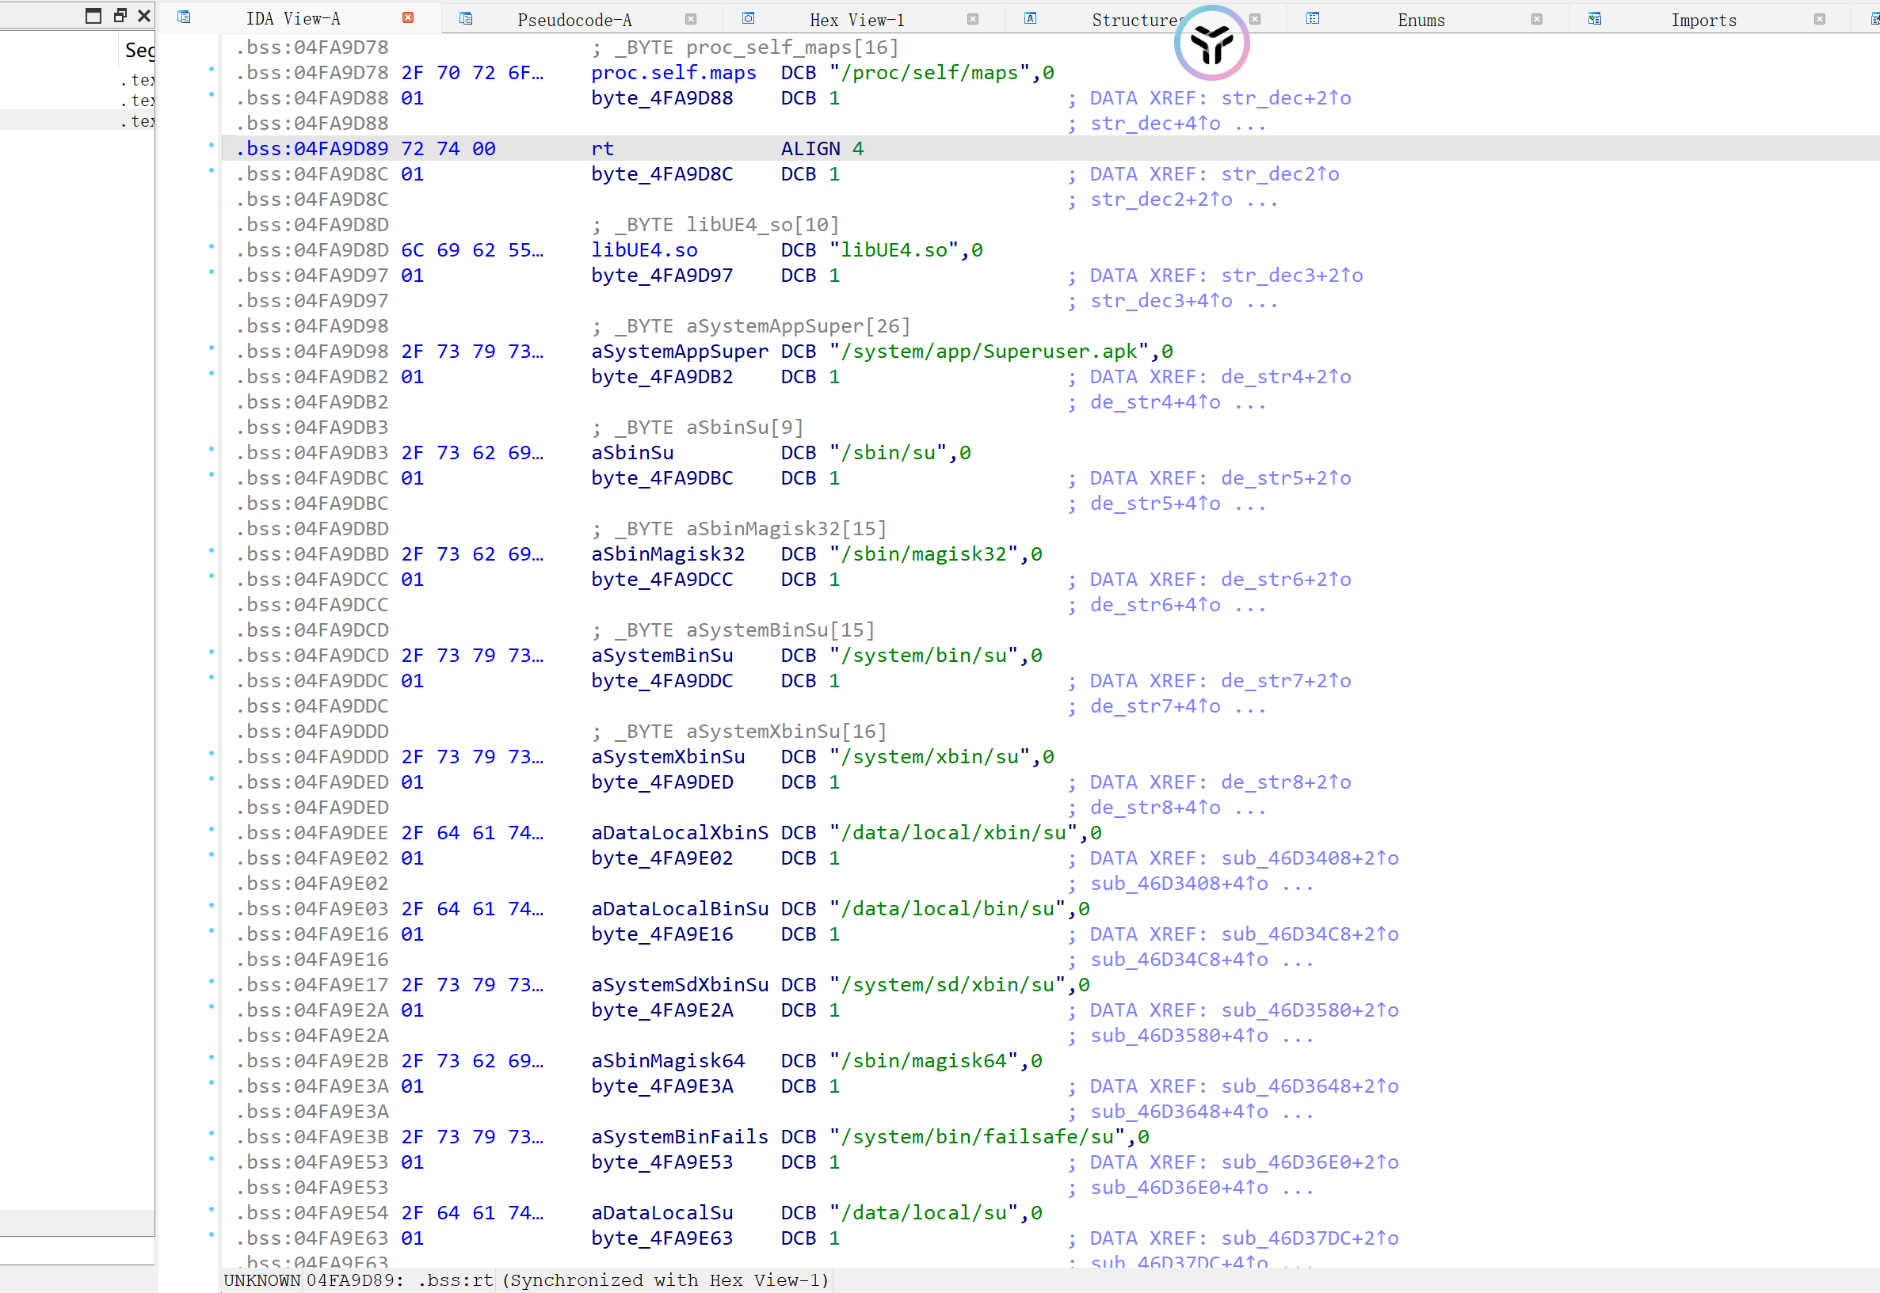Click the Structures tab icon
Image resolution: width=1880 pixels, height=1293 pixels.
pyautogui.click(x=1031, y=19)
